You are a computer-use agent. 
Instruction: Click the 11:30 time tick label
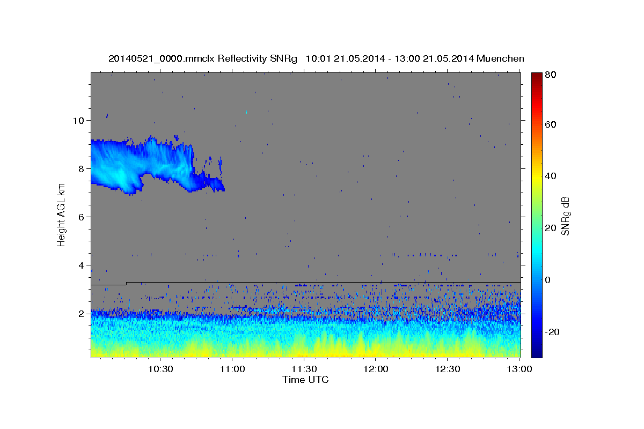click(x=304, y=369)
